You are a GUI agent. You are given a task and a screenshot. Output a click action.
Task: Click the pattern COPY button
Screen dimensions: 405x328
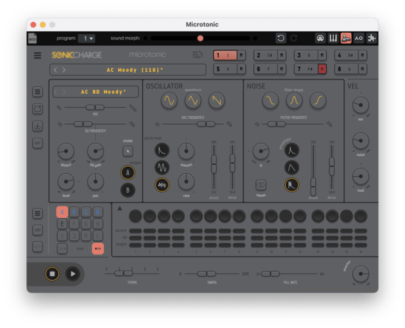click(x=37, y=230)
